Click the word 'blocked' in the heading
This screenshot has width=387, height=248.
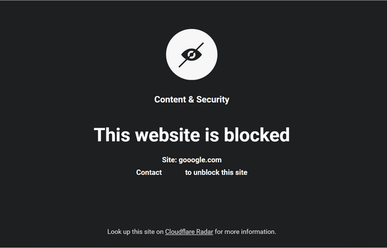pyautogui.click(x=257, y=135)
